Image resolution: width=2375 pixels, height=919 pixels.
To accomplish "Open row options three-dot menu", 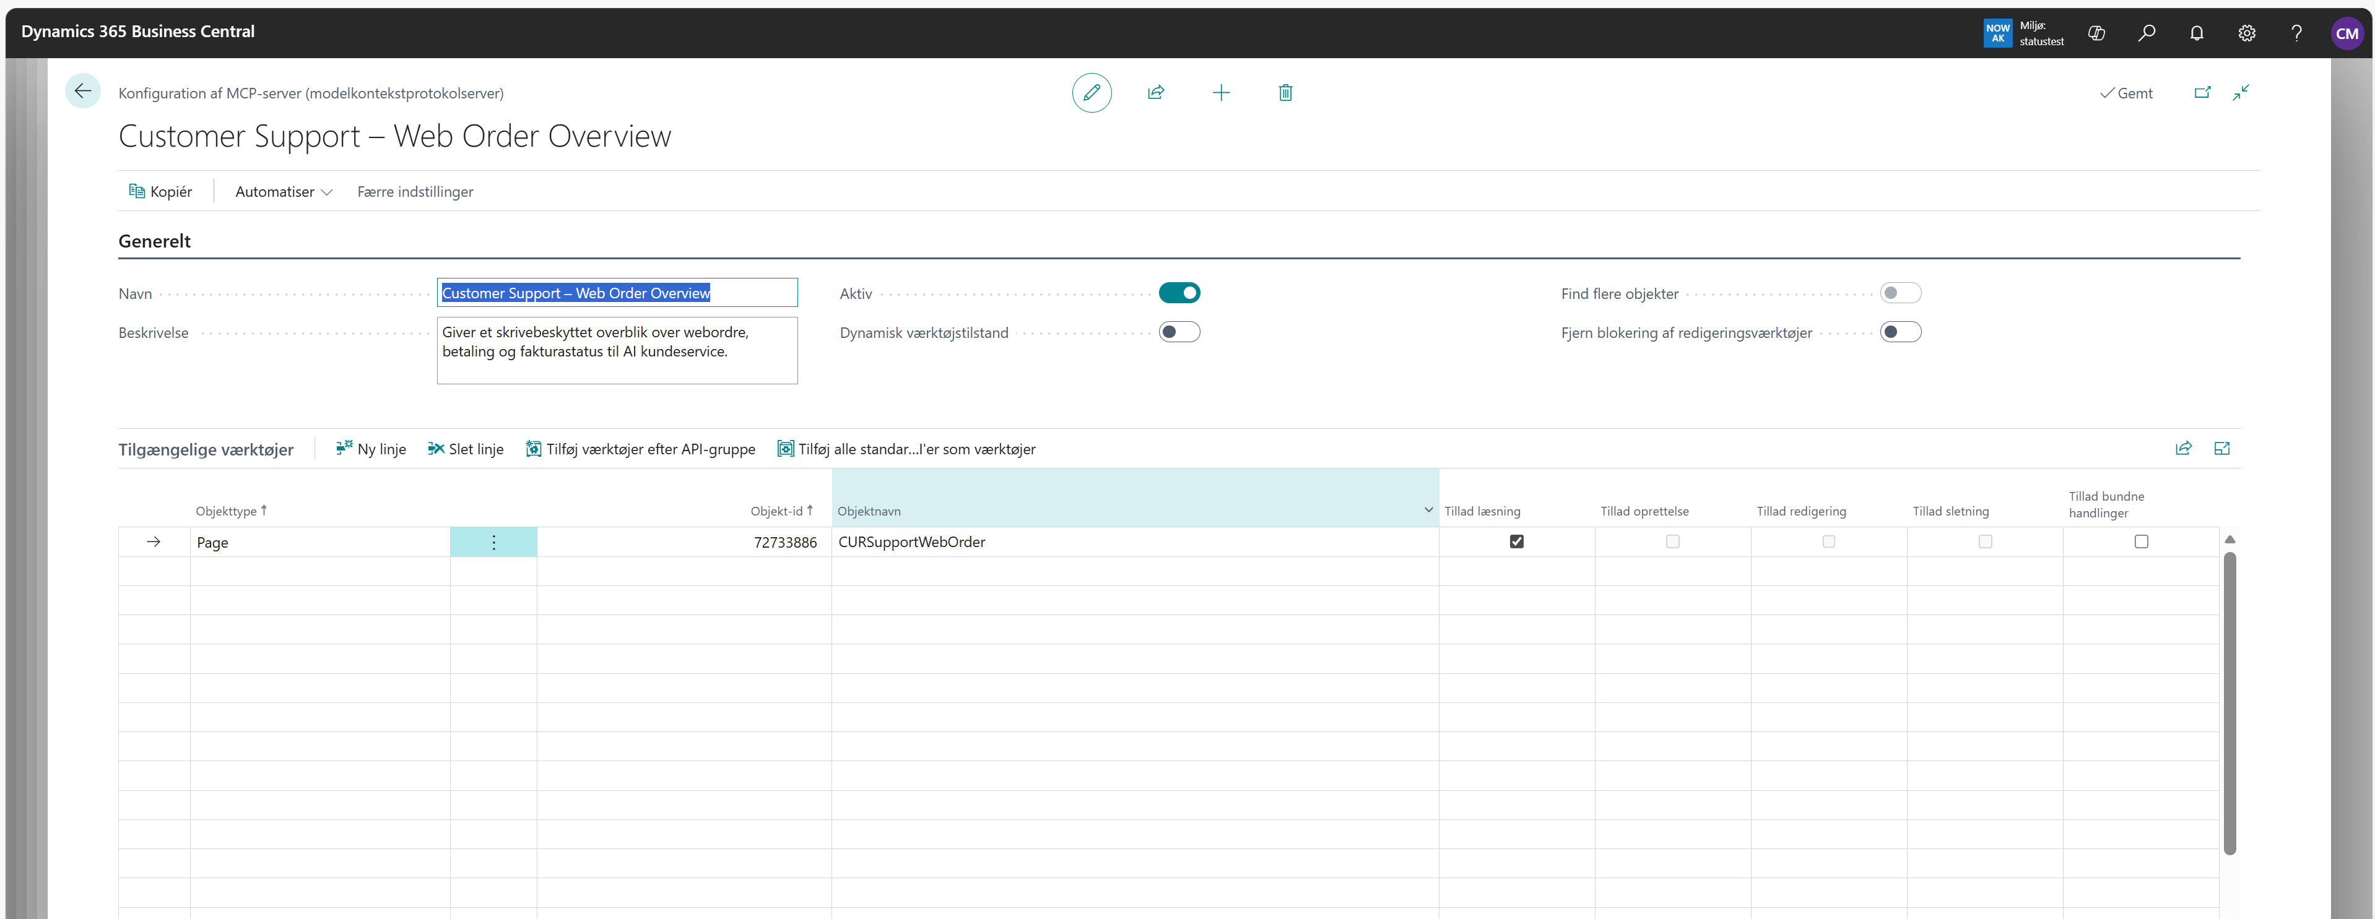I will pos(493,542).
